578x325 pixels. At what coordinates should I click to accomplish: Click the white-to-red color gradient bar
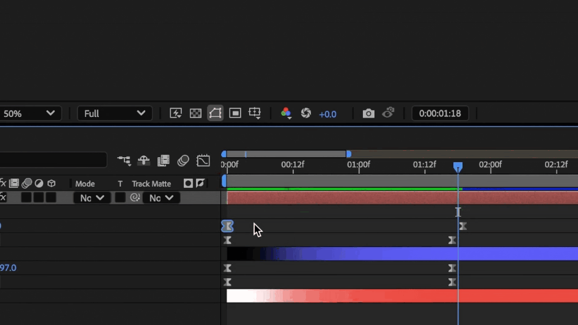402,296
